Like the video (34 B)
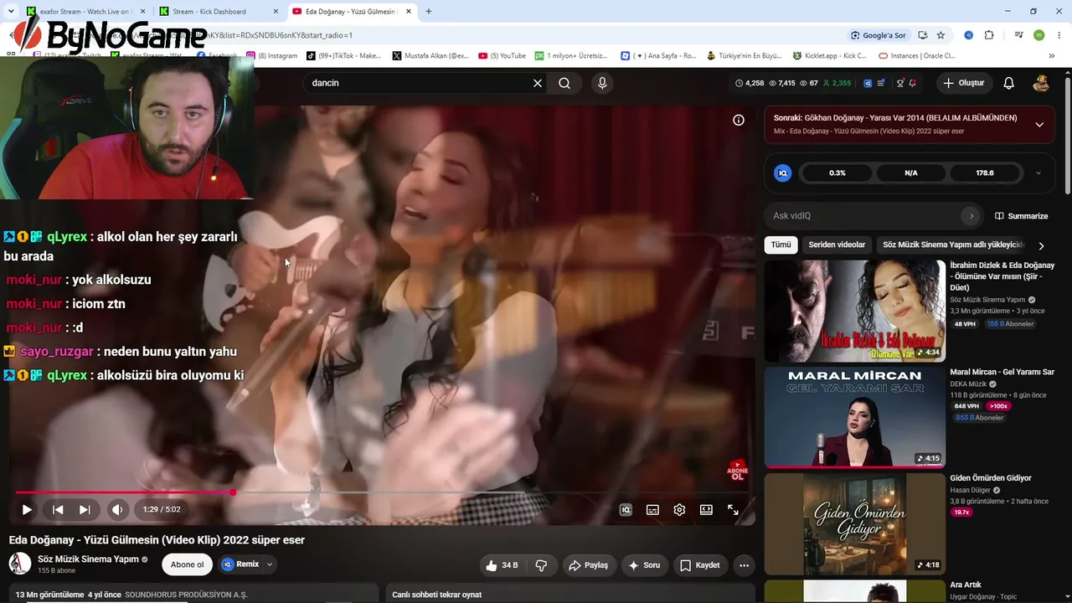The width and height of the screenshot is (1072, 603). (502, 565)
